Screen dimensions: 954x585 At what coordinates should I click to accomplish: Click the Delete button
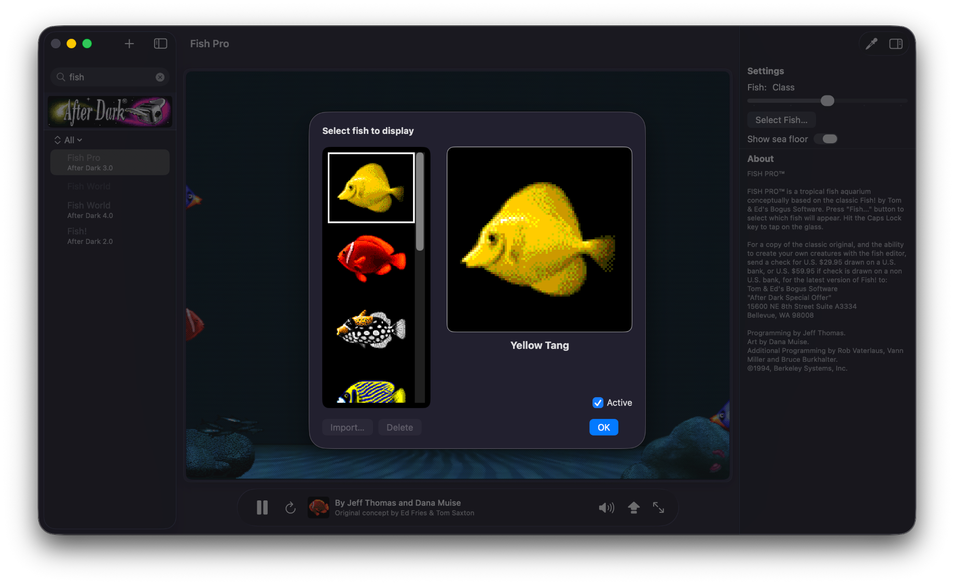pos(399,427)
